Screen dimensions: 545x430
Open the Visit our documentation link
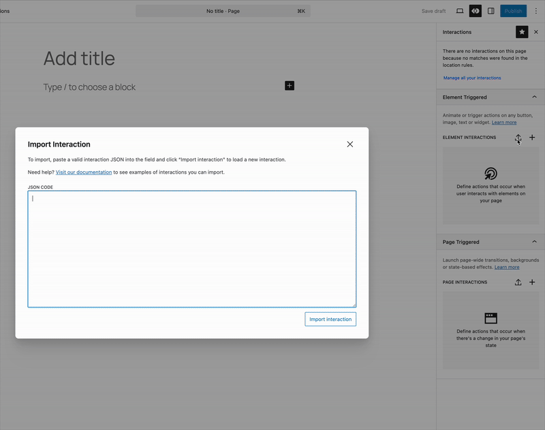point(84,172)
